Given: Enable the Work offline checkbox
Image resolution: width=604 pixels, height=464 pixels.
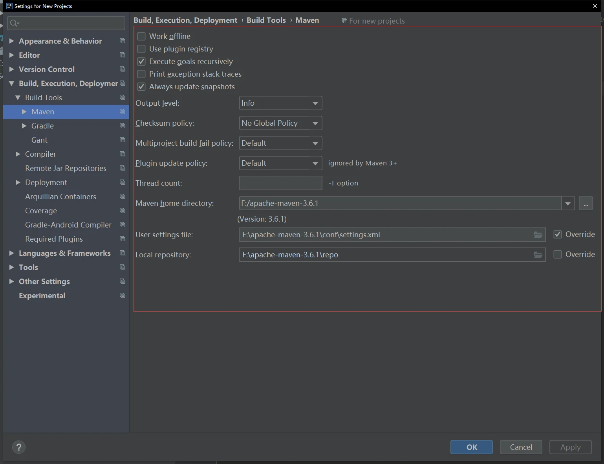Looking at the screenshot, I should [x=141, y=37].
